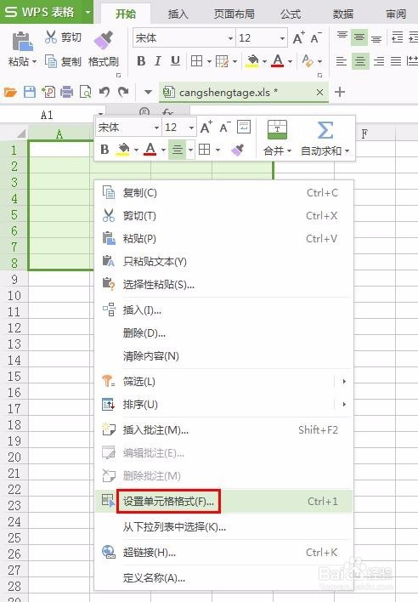The height and width of the screenshot is (602, 418).
Task: Open the ribbon fill color dropdown arrow
Action: click(x=264, y=61)
